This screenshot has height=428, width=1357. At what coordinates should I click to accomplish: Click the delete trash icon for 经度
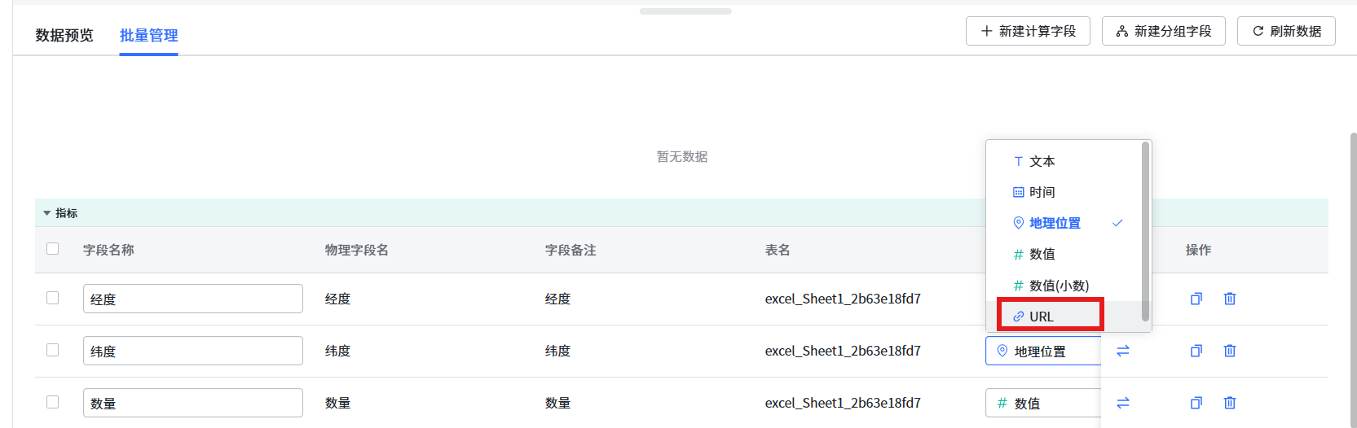pos(1230,299)
